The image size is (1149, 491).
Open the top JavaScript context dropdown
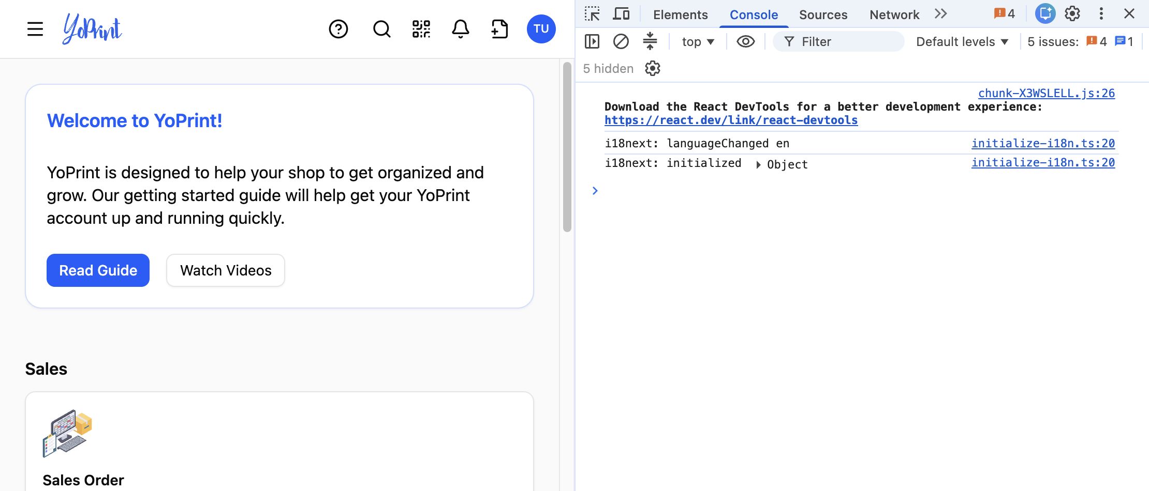(x=698, y=41)
